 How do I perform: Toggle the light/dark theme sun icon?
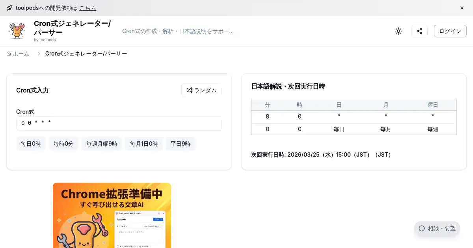399,31
